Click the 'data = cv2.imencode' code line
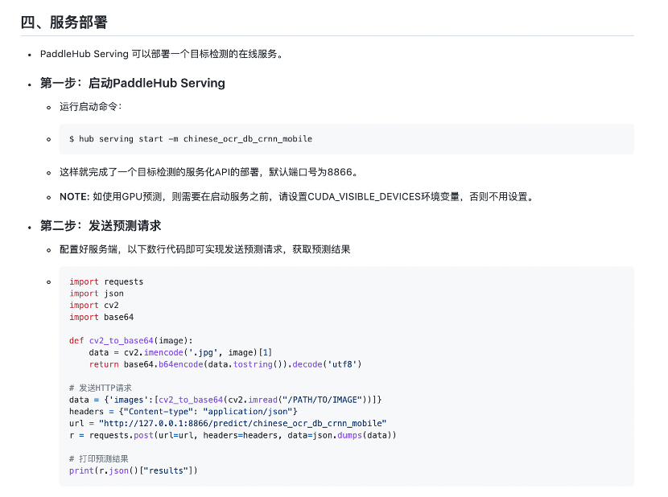Screen dimensions: 668x497 (180, 352)
